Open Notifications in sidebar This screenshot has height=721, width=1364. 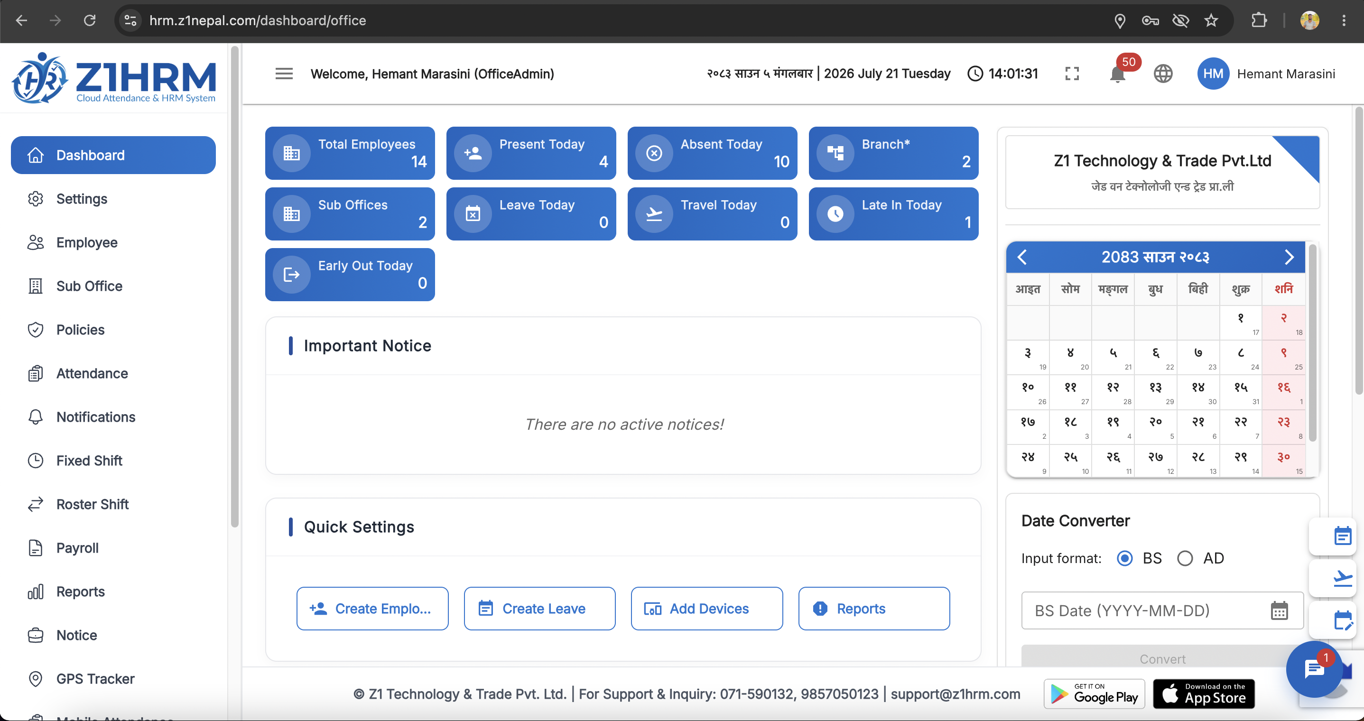tap(113, 417)
